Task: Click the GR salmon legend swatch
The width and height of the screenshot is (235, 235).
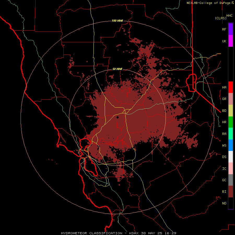Action: 231,99
